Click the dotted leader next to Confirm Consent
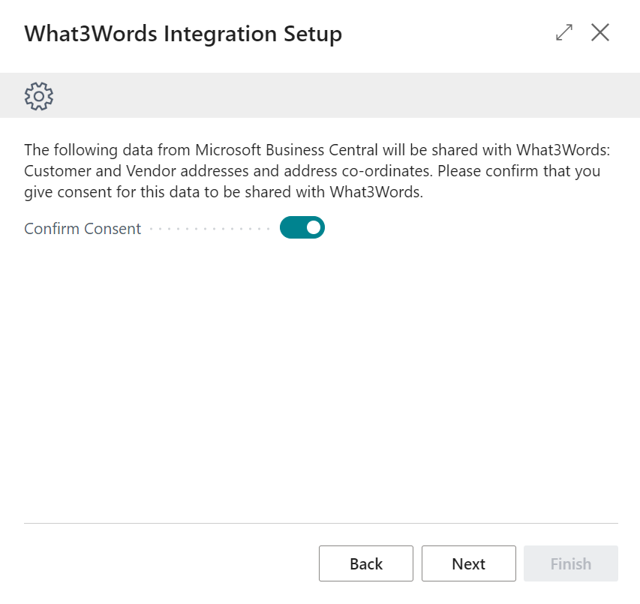 coord(210,227)
